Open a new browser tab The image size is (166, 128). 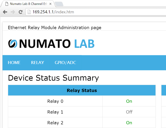[x=59, y=4]
